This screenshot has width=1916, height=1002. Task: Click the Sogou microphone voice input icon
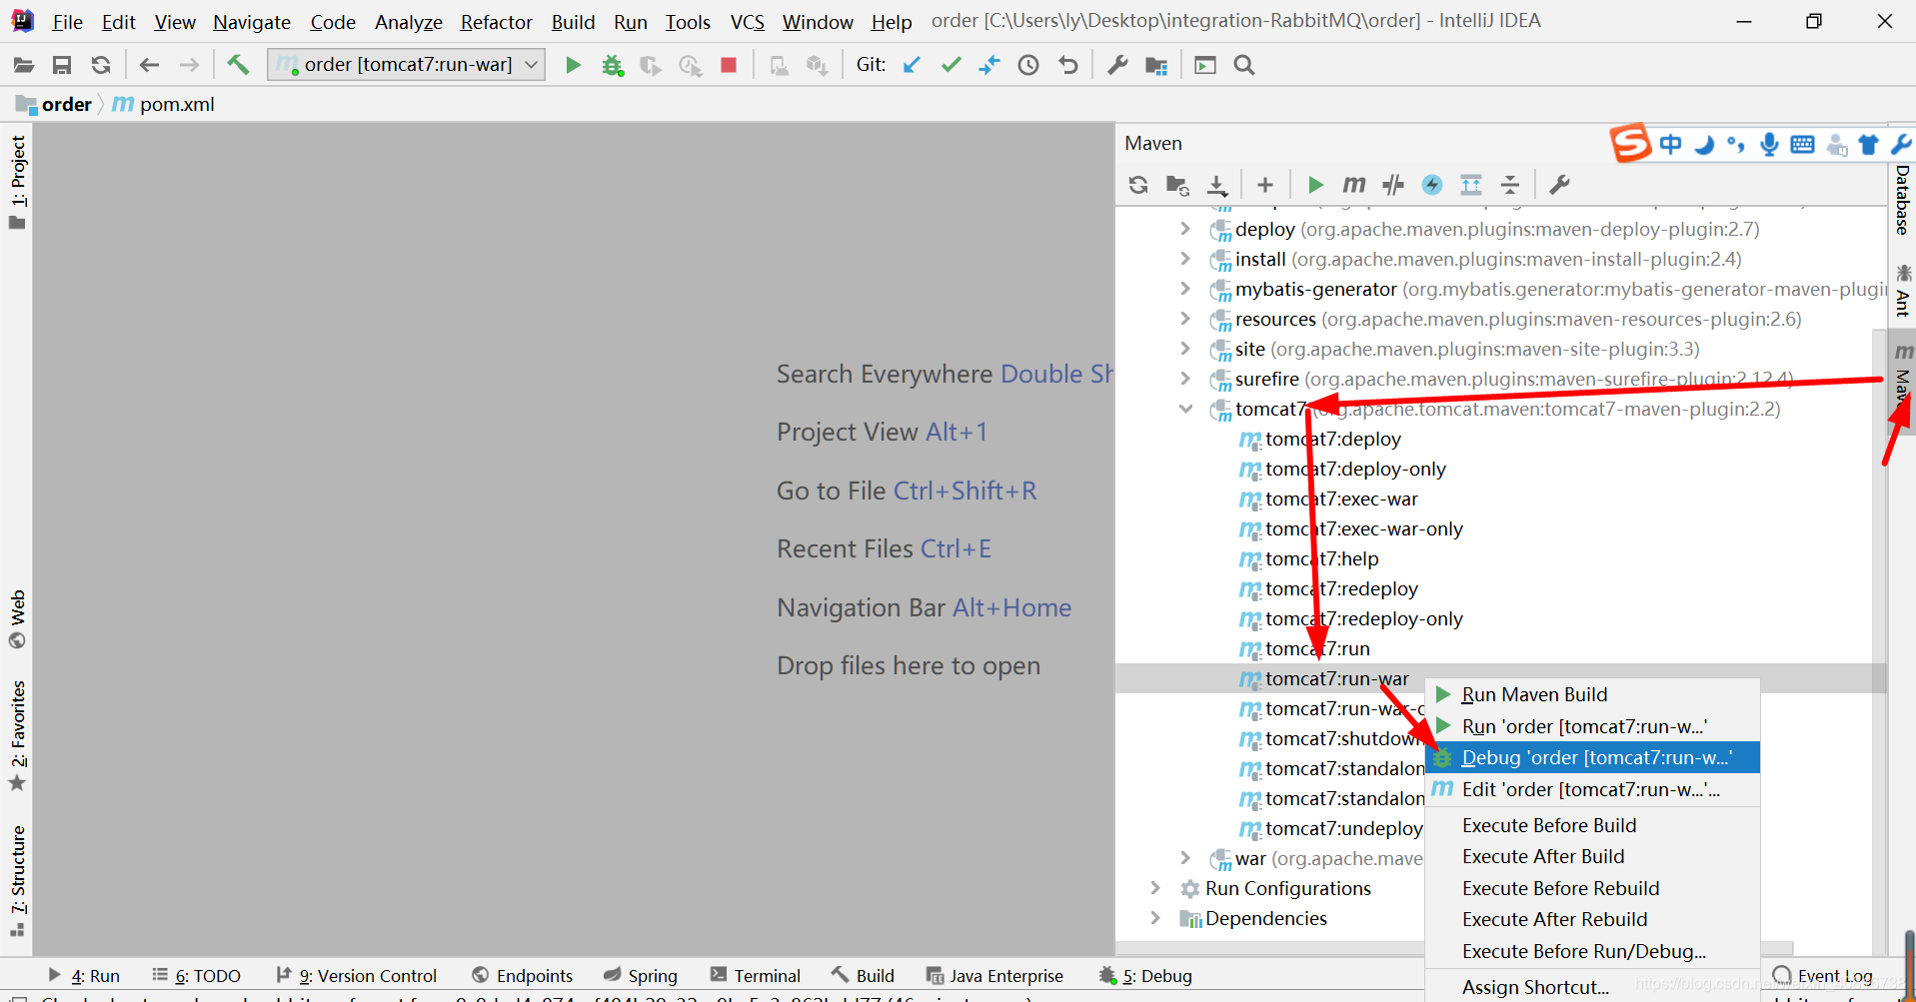tap(1769, 145)
